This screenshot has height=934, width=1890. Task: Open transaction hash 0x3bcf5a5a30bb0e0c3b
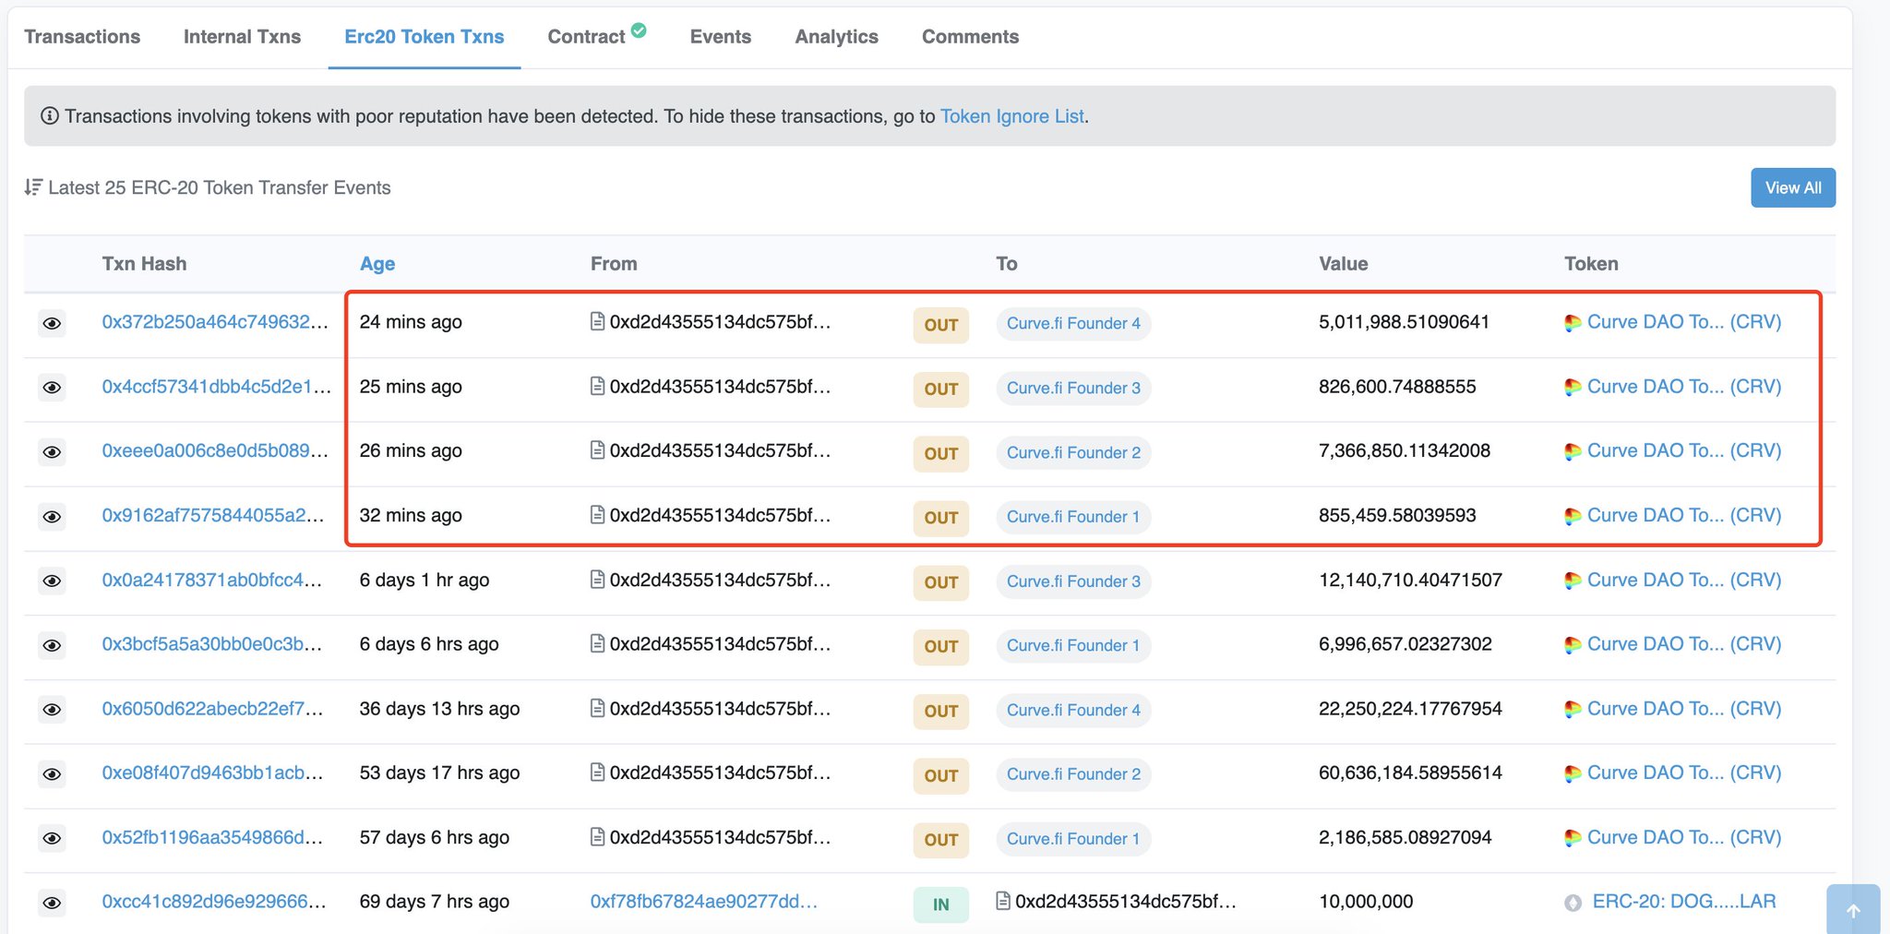[212, 643]
